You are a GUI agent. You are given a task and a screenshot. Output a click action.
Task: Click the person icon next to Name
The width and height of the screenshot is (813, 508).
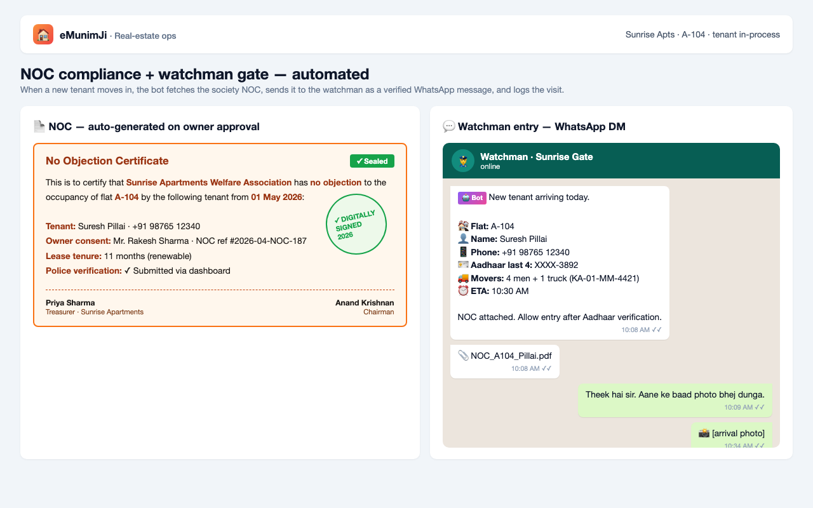pos(463,239)
